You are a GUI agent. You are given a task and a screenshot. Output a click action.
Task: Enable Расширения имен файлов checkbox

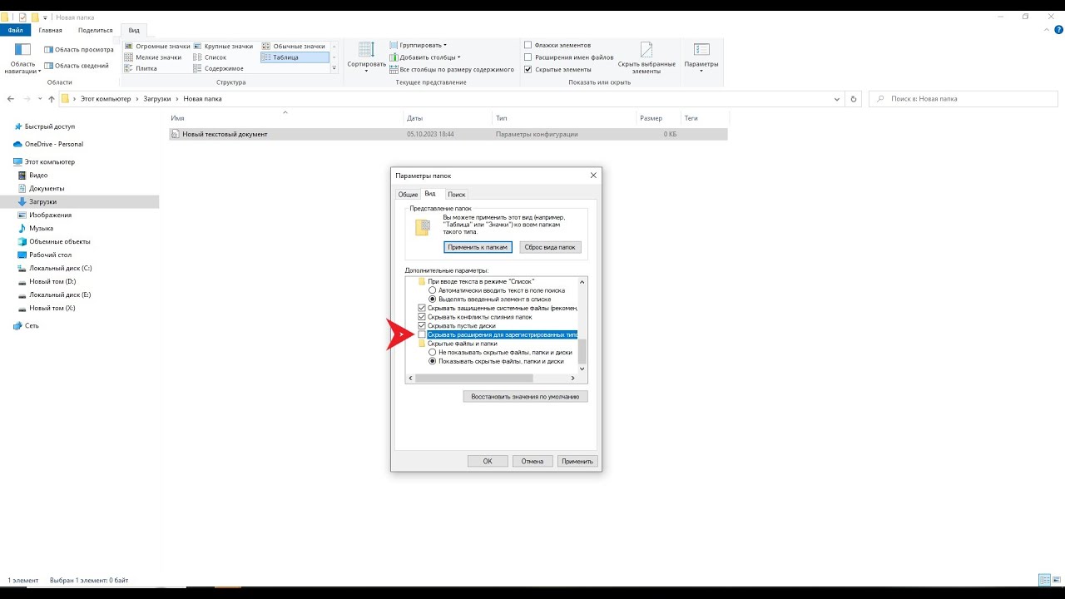click(x=528, y=57)
